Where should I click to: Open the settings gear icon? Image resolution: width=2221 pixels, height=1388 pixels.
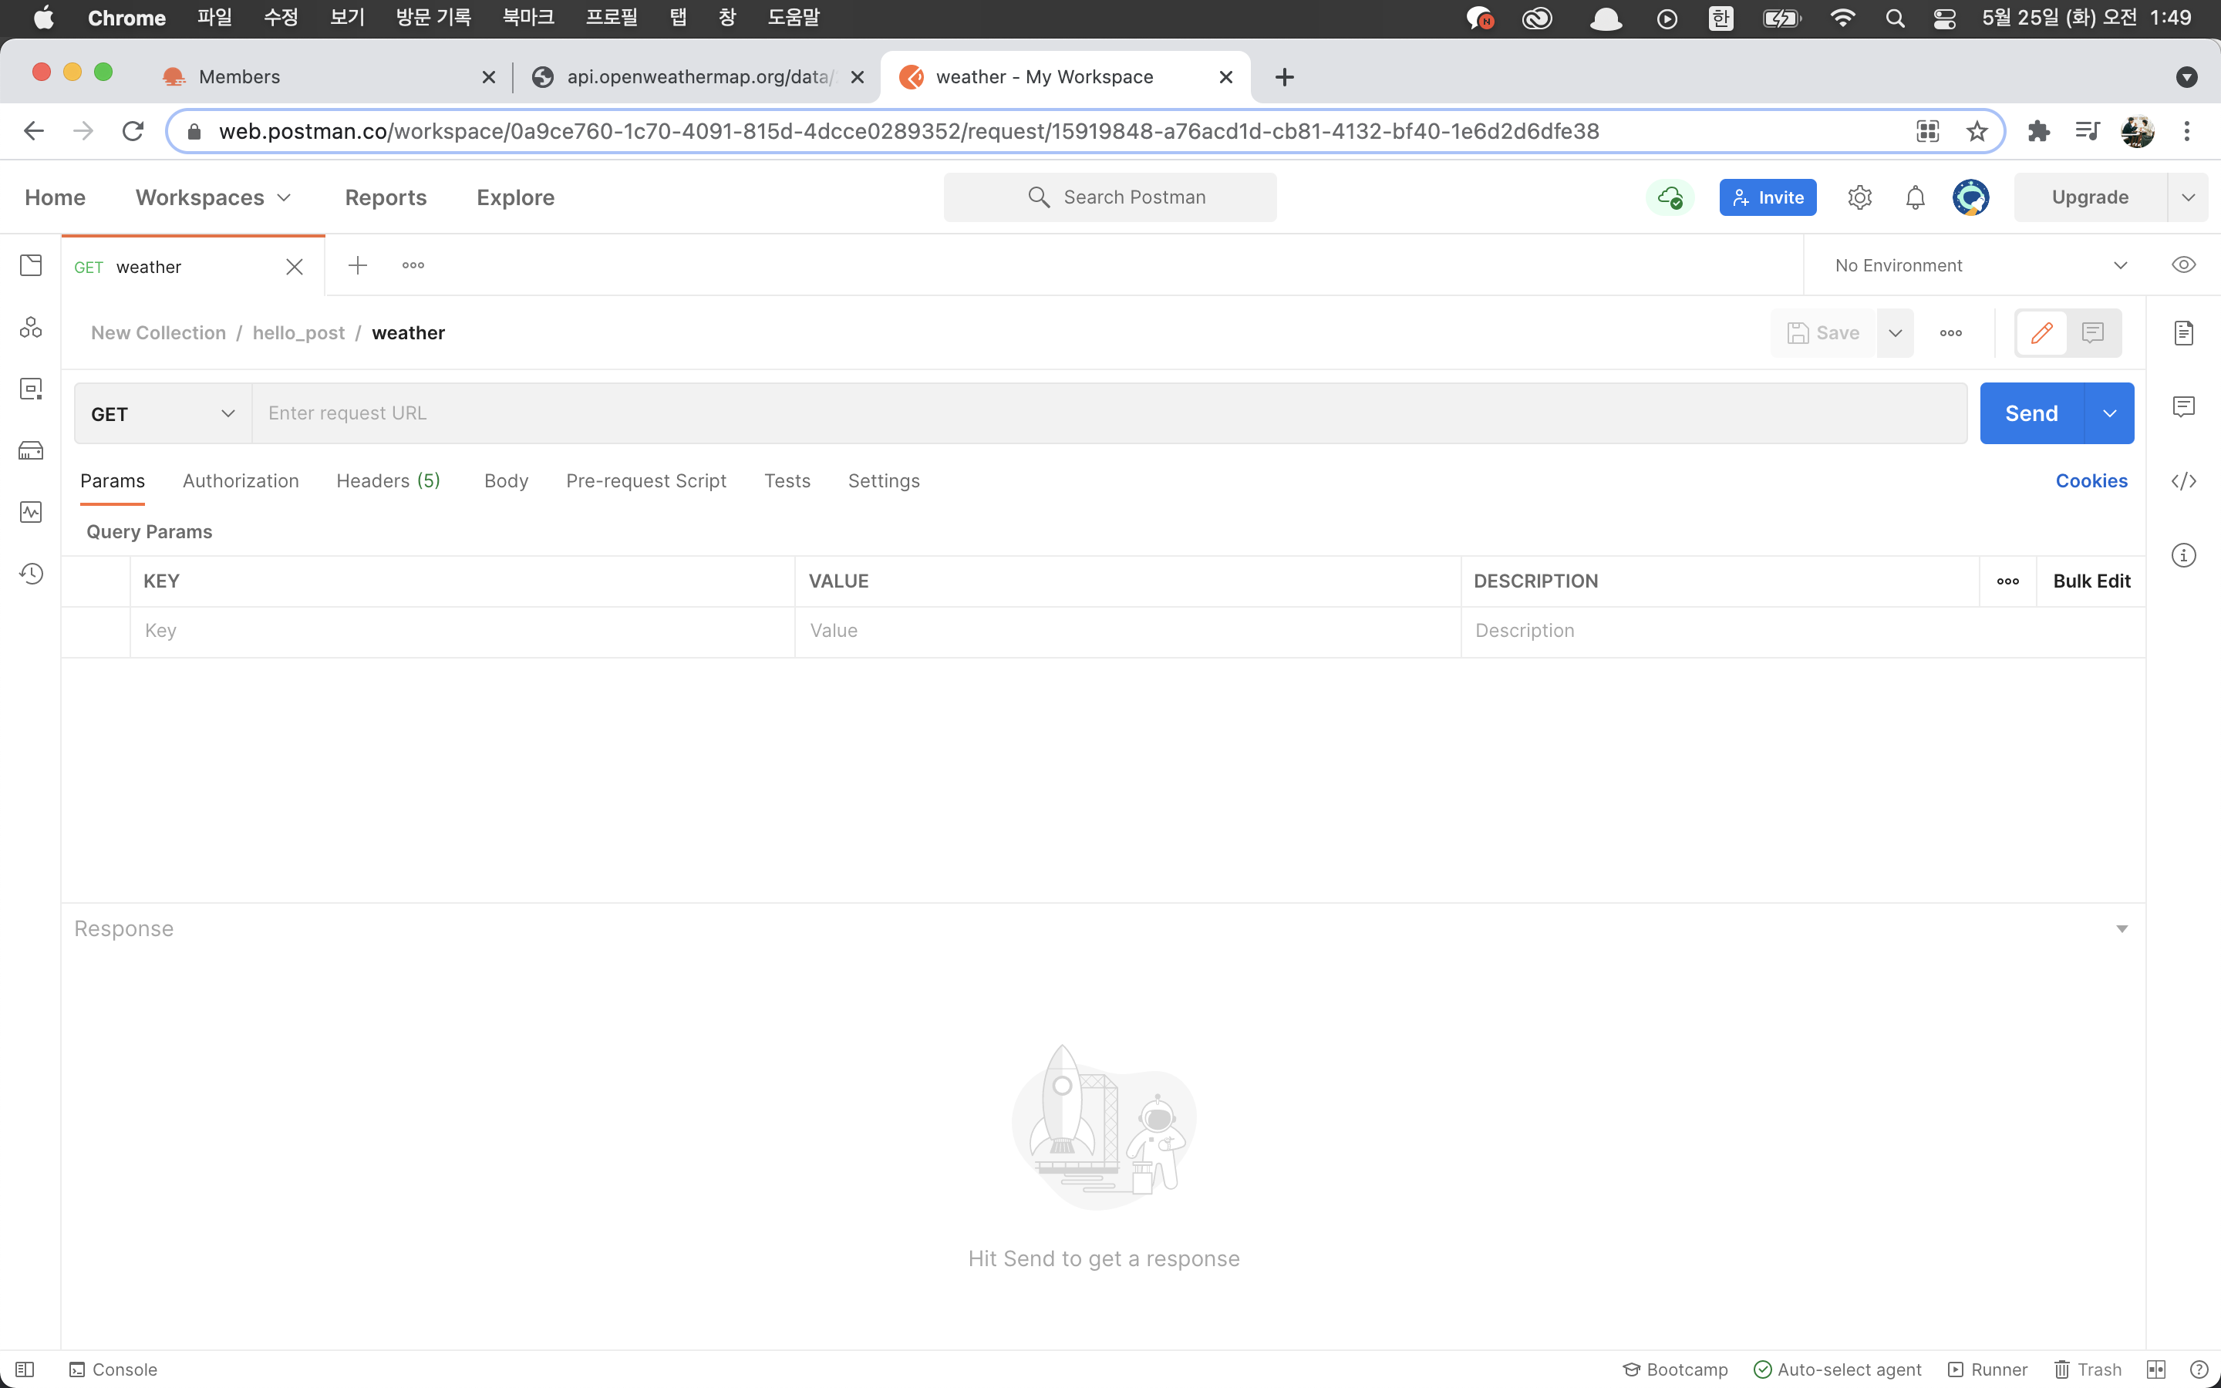1859,197
